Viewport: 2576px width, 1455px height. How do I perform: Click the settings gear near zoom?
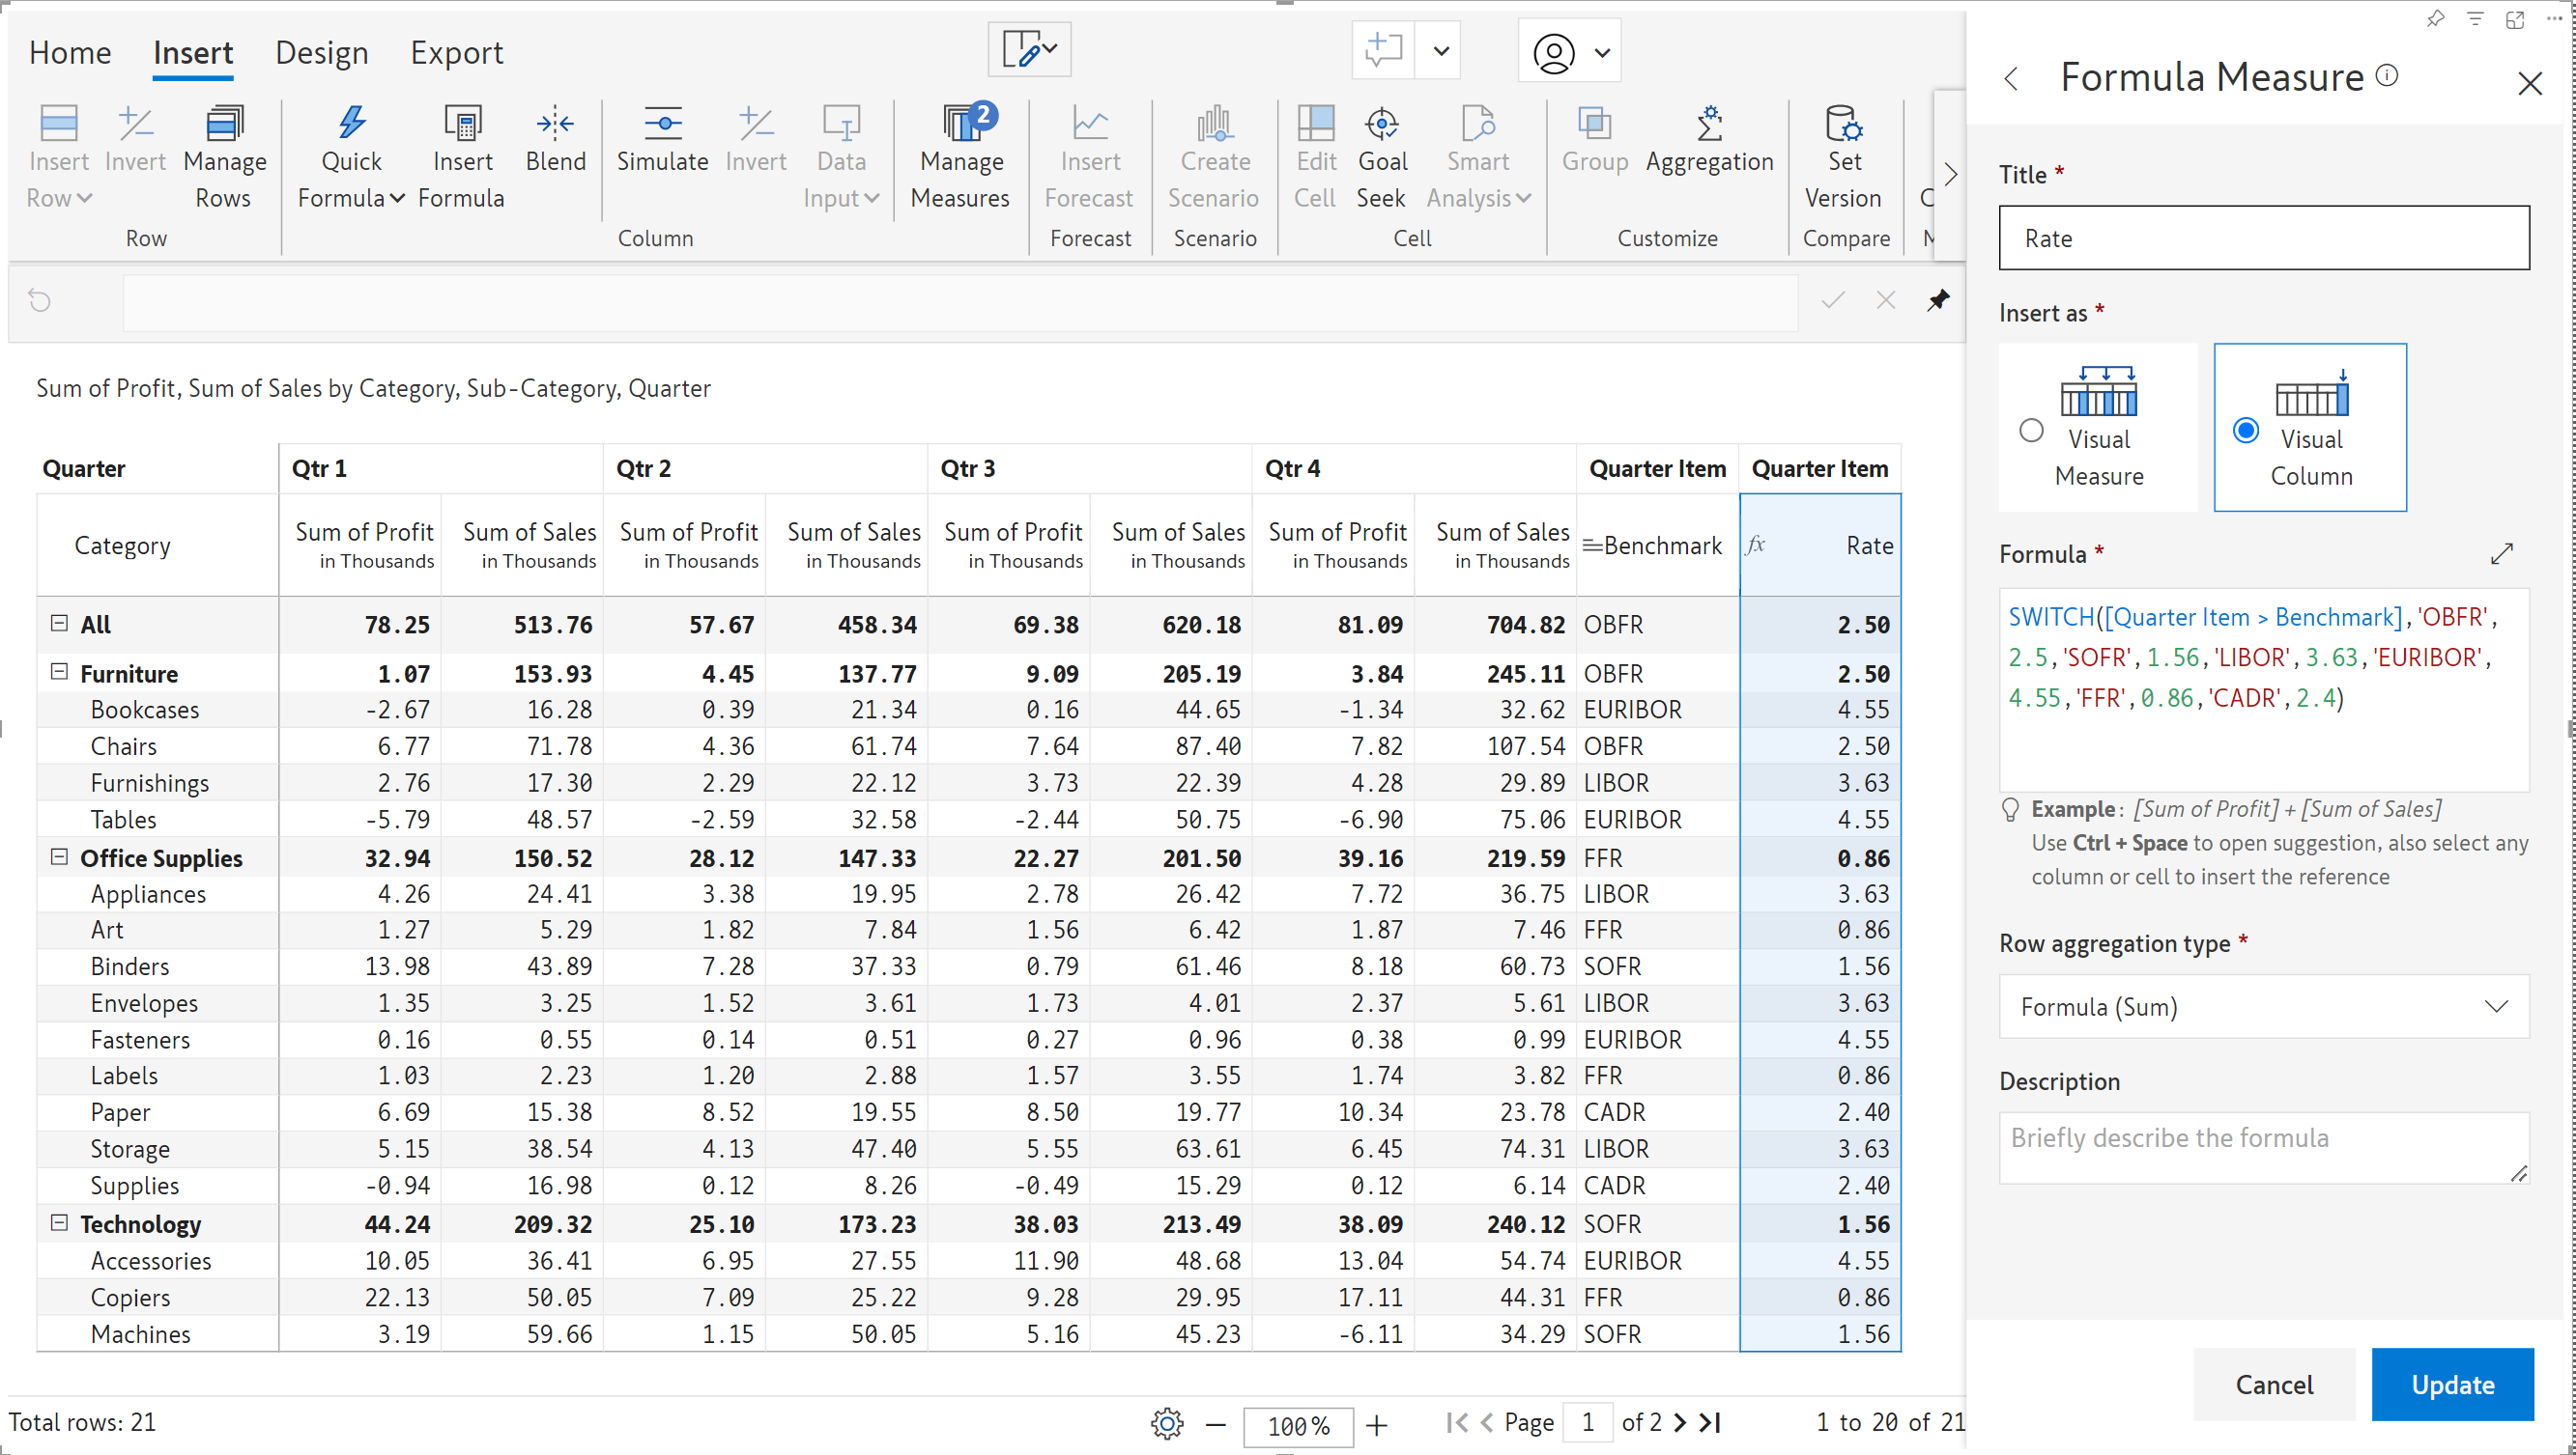[x=1166, y=1423]
